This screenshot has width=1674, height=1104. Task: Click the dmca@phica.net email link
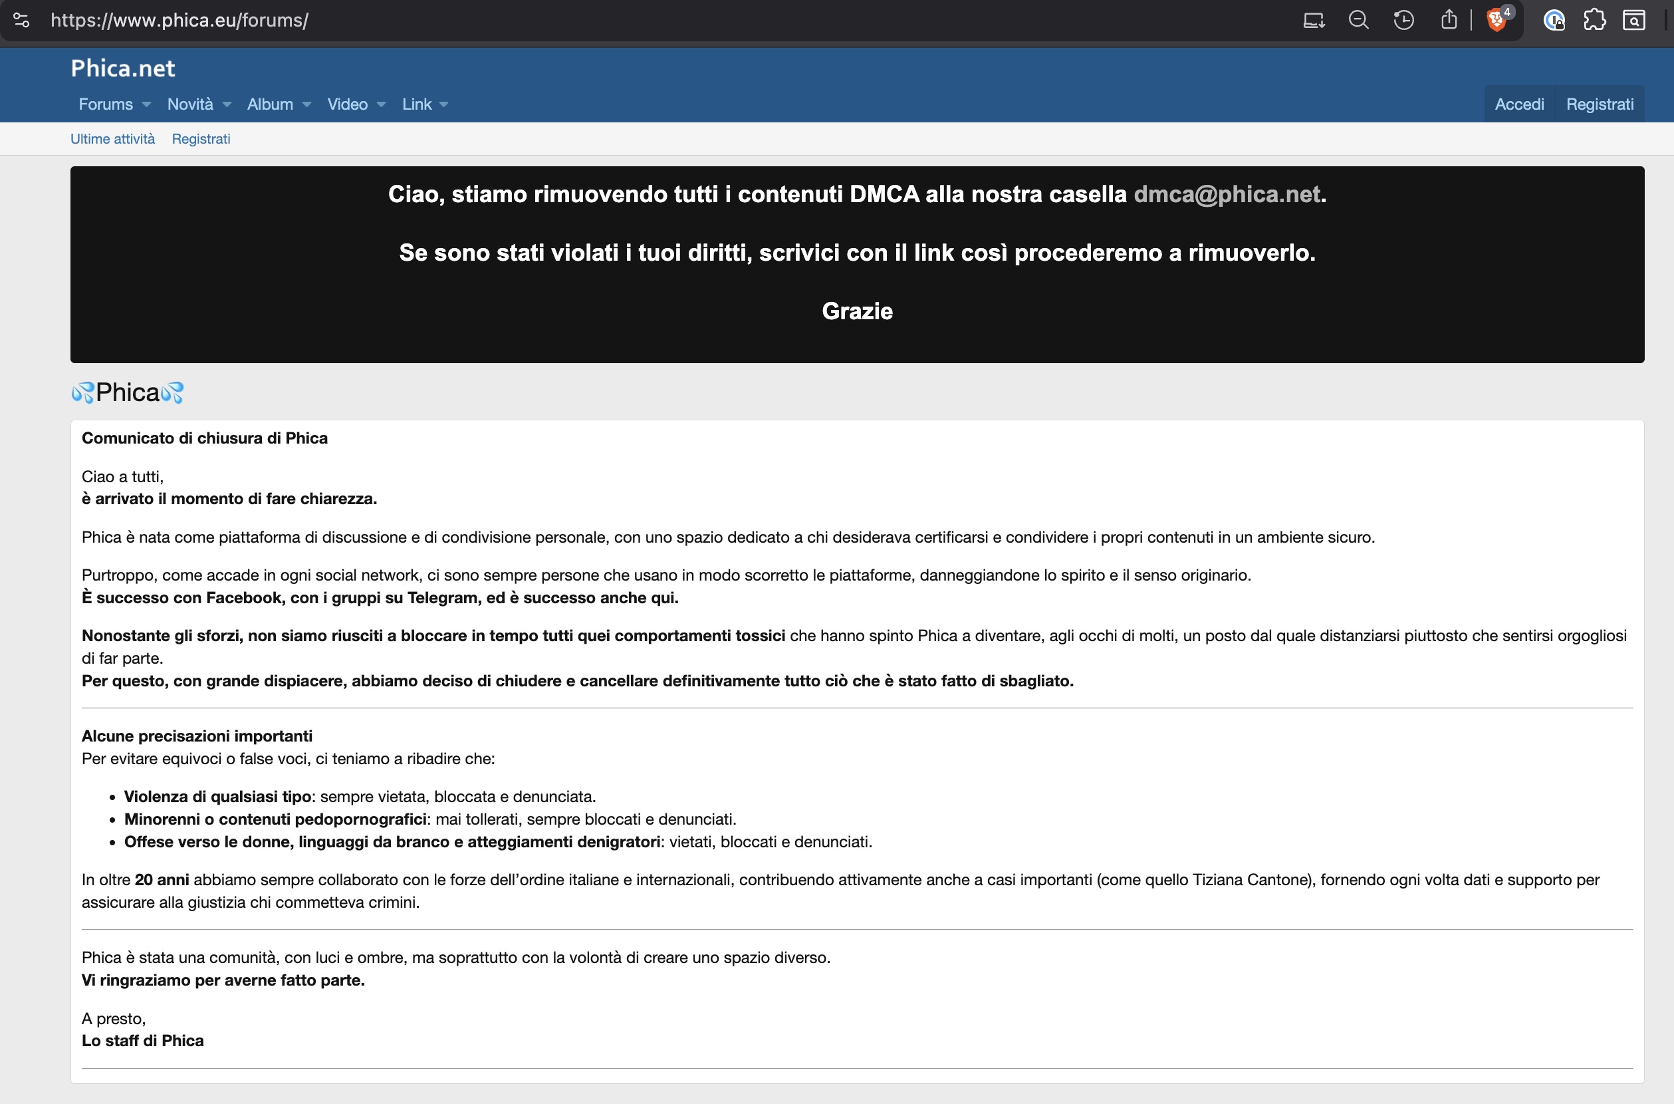1227,194
